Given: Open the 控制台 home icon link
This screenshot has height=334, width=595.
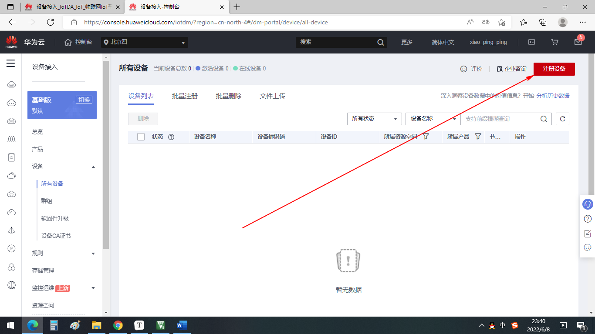Looking at the screenshot, I should pyautogui.click(x=78, y=42).
